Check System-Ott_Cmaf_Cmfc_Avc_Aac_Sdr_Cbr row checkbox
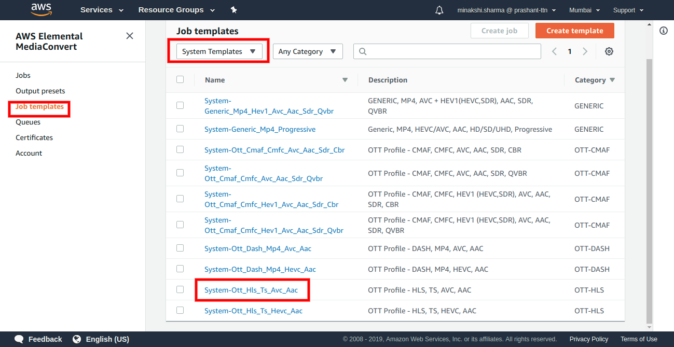The height and width of the screenshot is (347, 674). pyautogui.click(x=180, y=149)
